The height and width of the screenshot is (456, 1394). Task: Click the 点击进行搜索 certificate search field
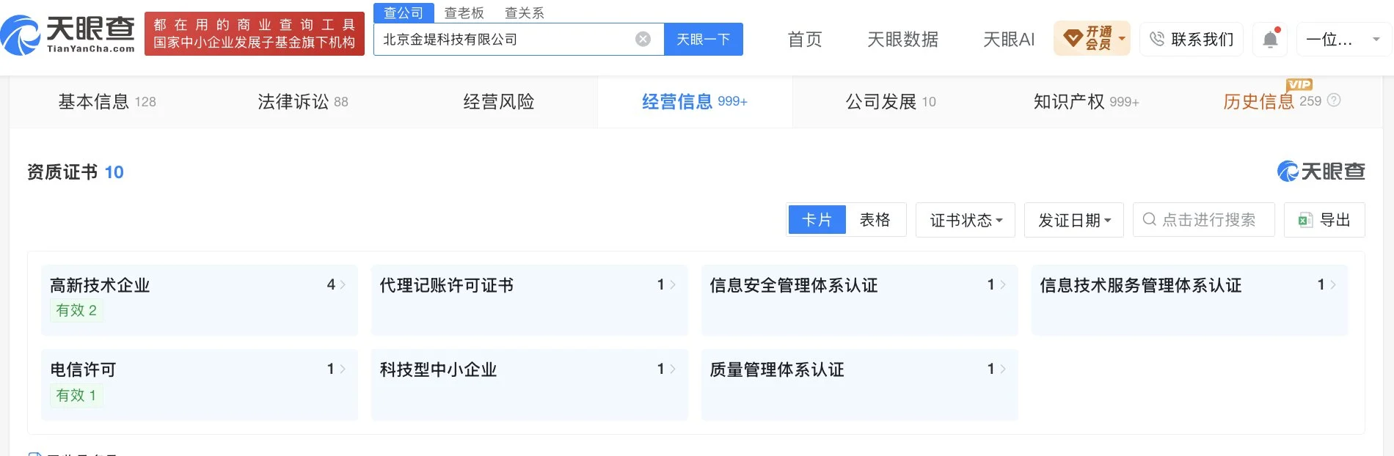click(1204, 220)
